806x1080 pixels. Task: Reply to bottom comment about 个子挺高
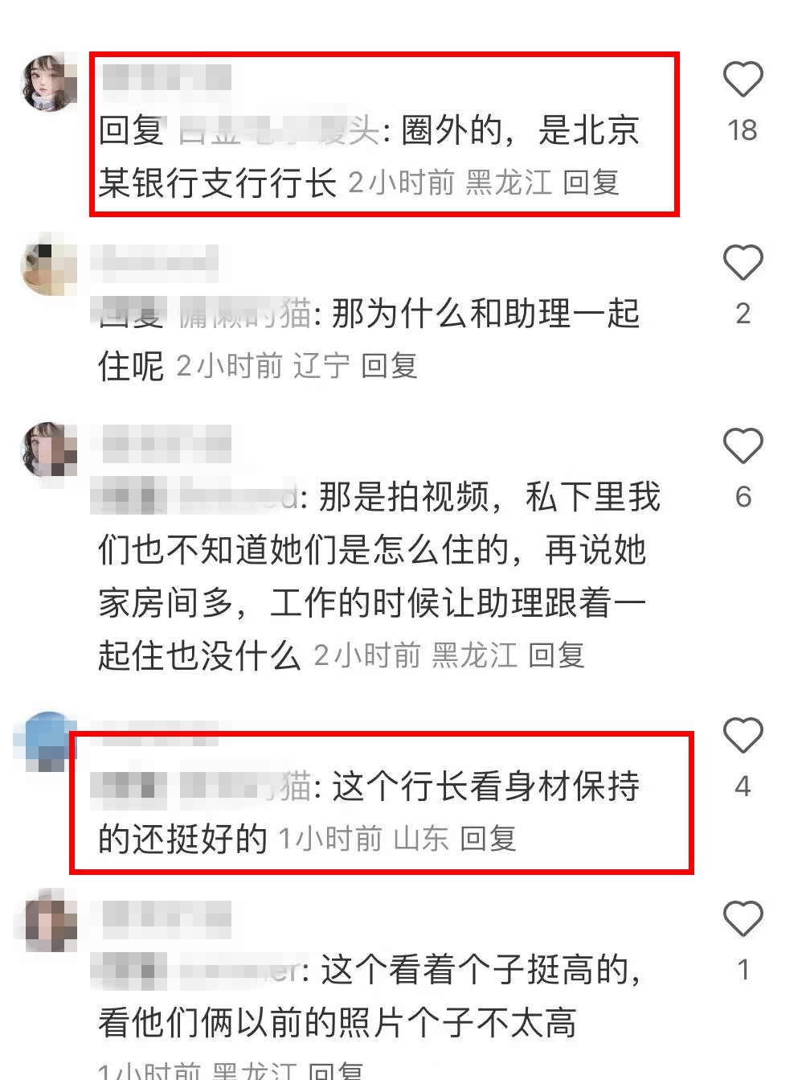[336, 1070]
